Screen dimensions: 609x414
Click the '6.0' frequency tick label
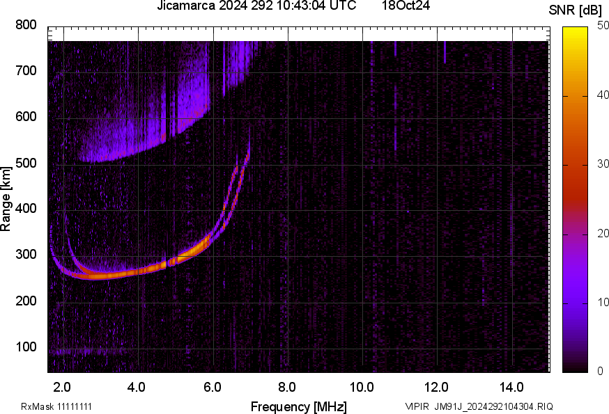(212, 388)
